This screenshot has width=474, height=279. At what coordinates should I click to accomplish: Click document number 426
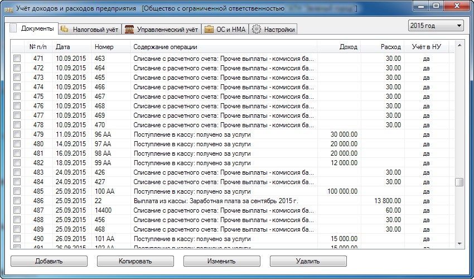point(100,172)
